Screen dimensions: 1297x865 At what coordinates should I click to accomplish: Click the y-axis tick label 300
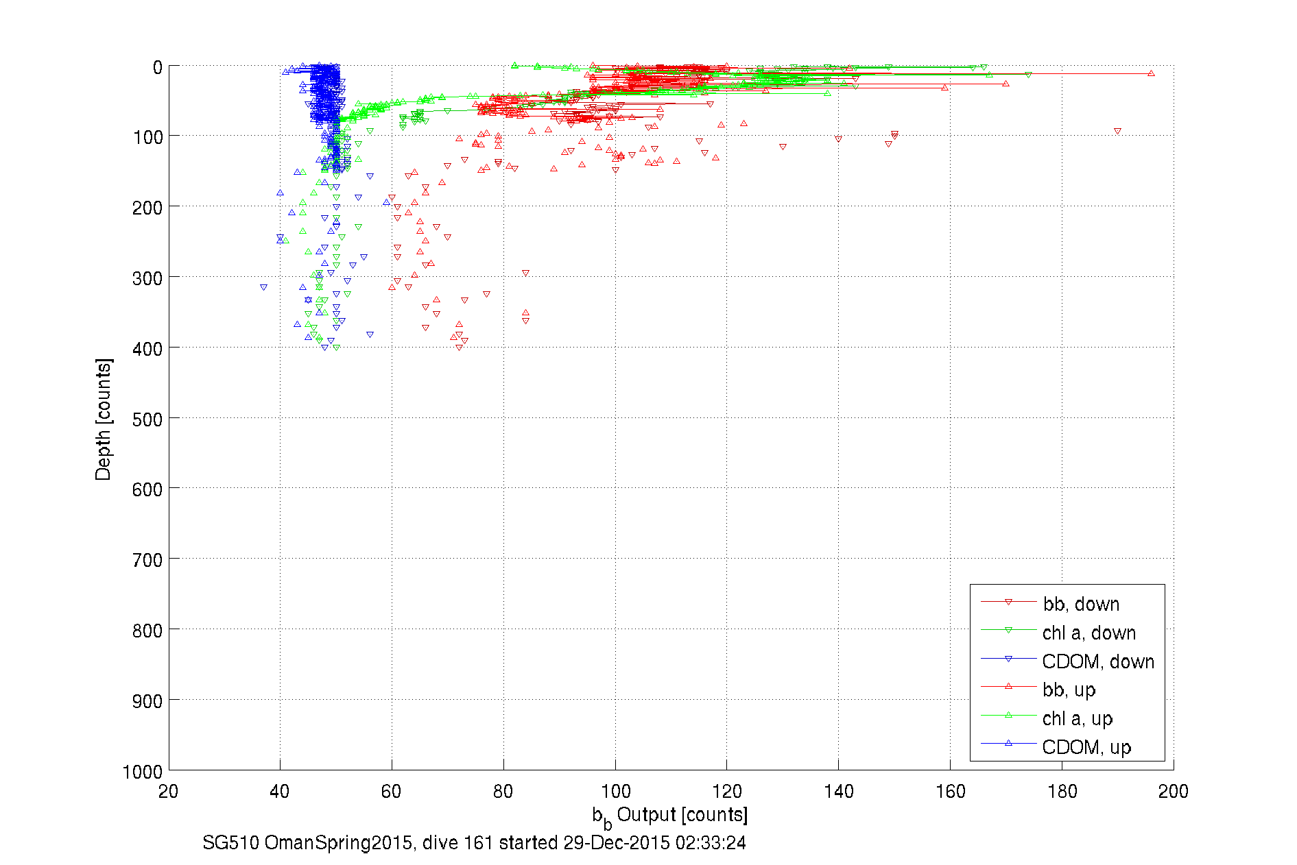(x=147, y=279)
